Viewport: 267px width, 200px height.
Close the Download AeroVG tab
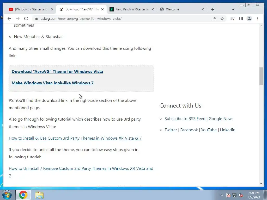pos(102,9)
